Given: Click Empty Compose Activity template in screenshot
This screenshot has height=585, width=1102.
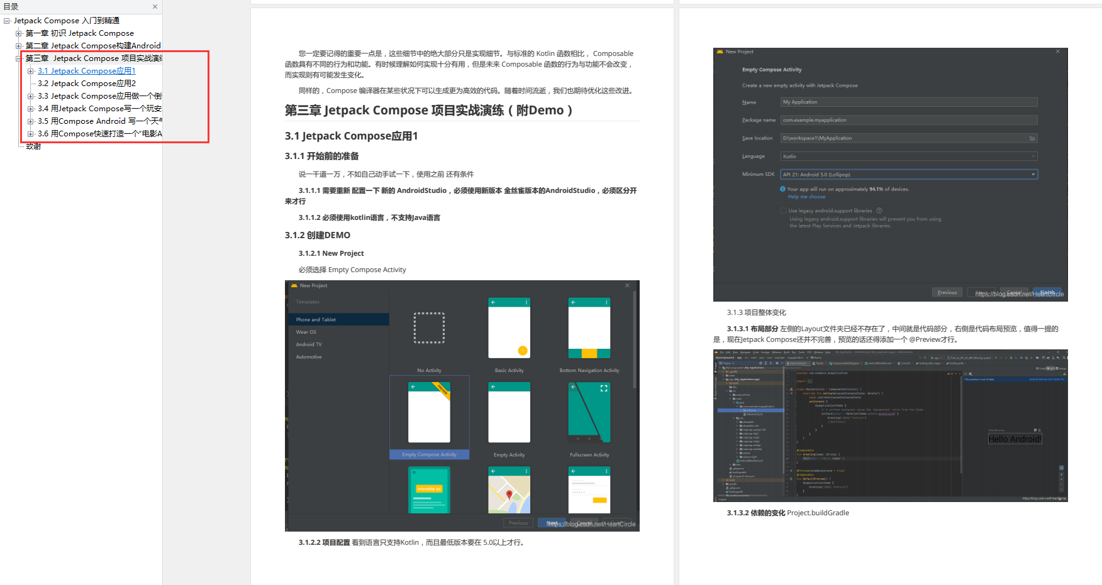Looking at the screenshot, I should [x=430, y=418].
